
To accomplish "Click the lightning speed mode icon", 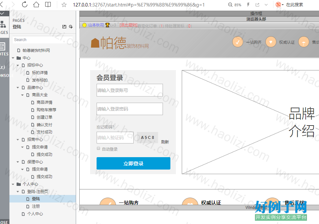I will pos(248,5).
